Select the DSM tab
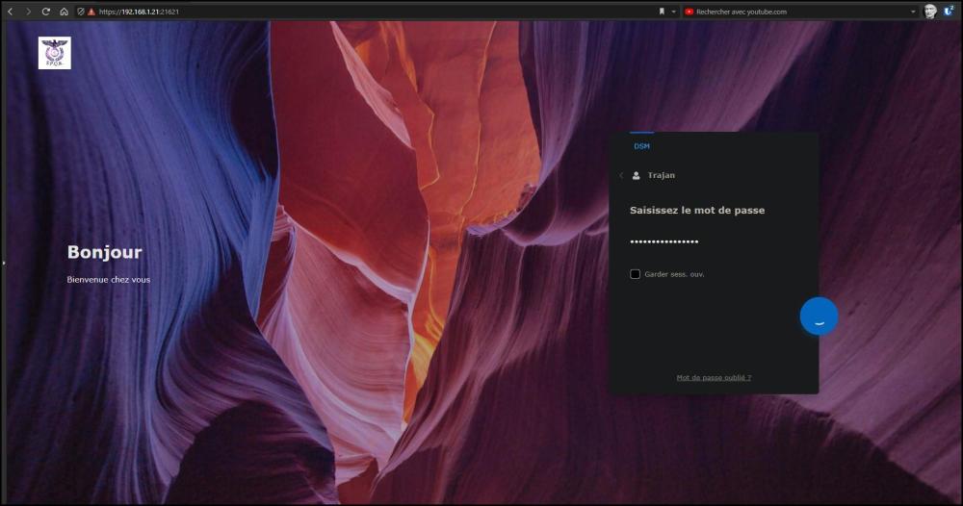The image size is (963, 506). tap(641, 146)
